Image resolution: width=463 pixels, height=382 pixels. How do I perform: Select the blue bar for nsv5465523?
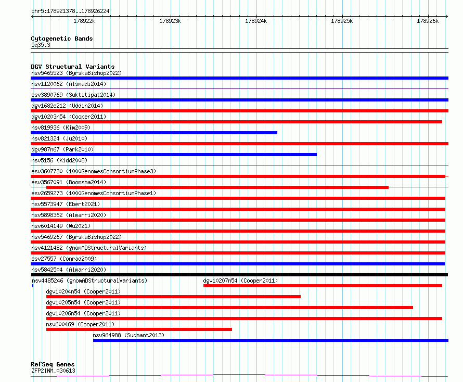click(239, 78)
